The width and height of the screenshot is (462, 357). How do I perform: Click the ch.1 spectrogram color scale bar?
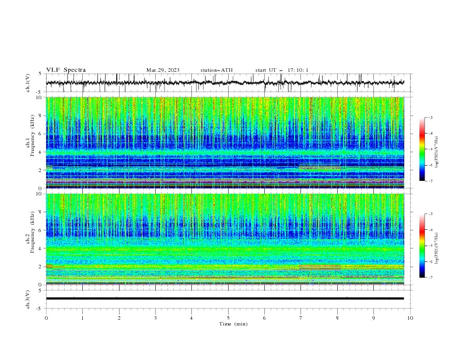(x=422, y=149)
